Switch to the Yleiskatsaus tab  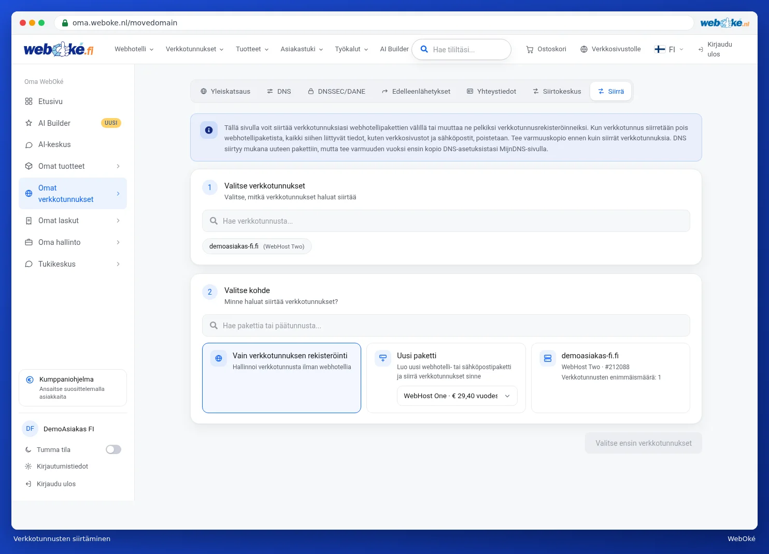pyautogui.click(x=225, y=91)
